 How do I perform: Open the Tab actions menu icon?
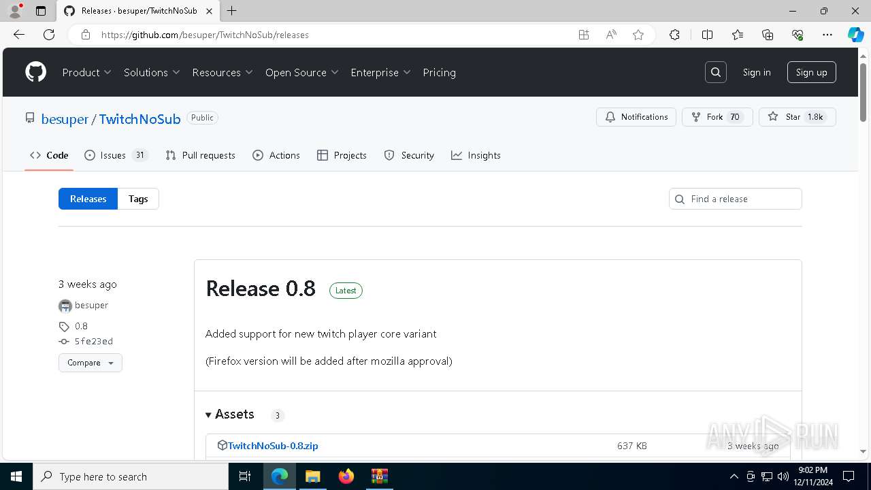tap(41, 11)
